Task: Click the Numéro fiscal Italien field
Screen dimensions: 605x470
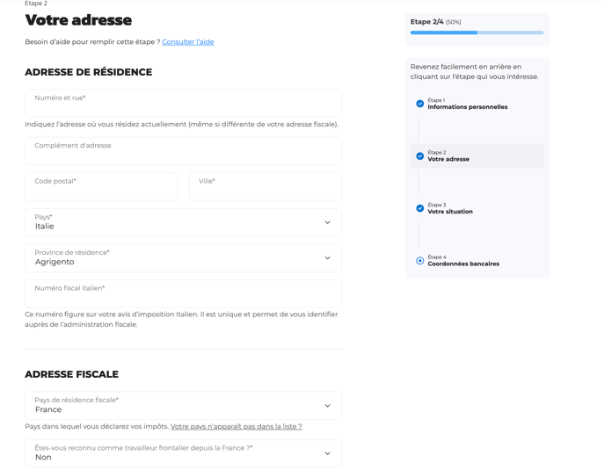Action: click(183, 293)
